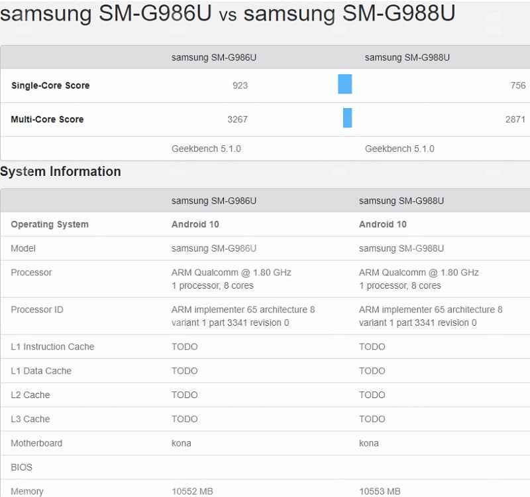Click the single-core value 756
Image resolution: width=530 pixels, height=497 pixels.
click(x=518, y=86)
